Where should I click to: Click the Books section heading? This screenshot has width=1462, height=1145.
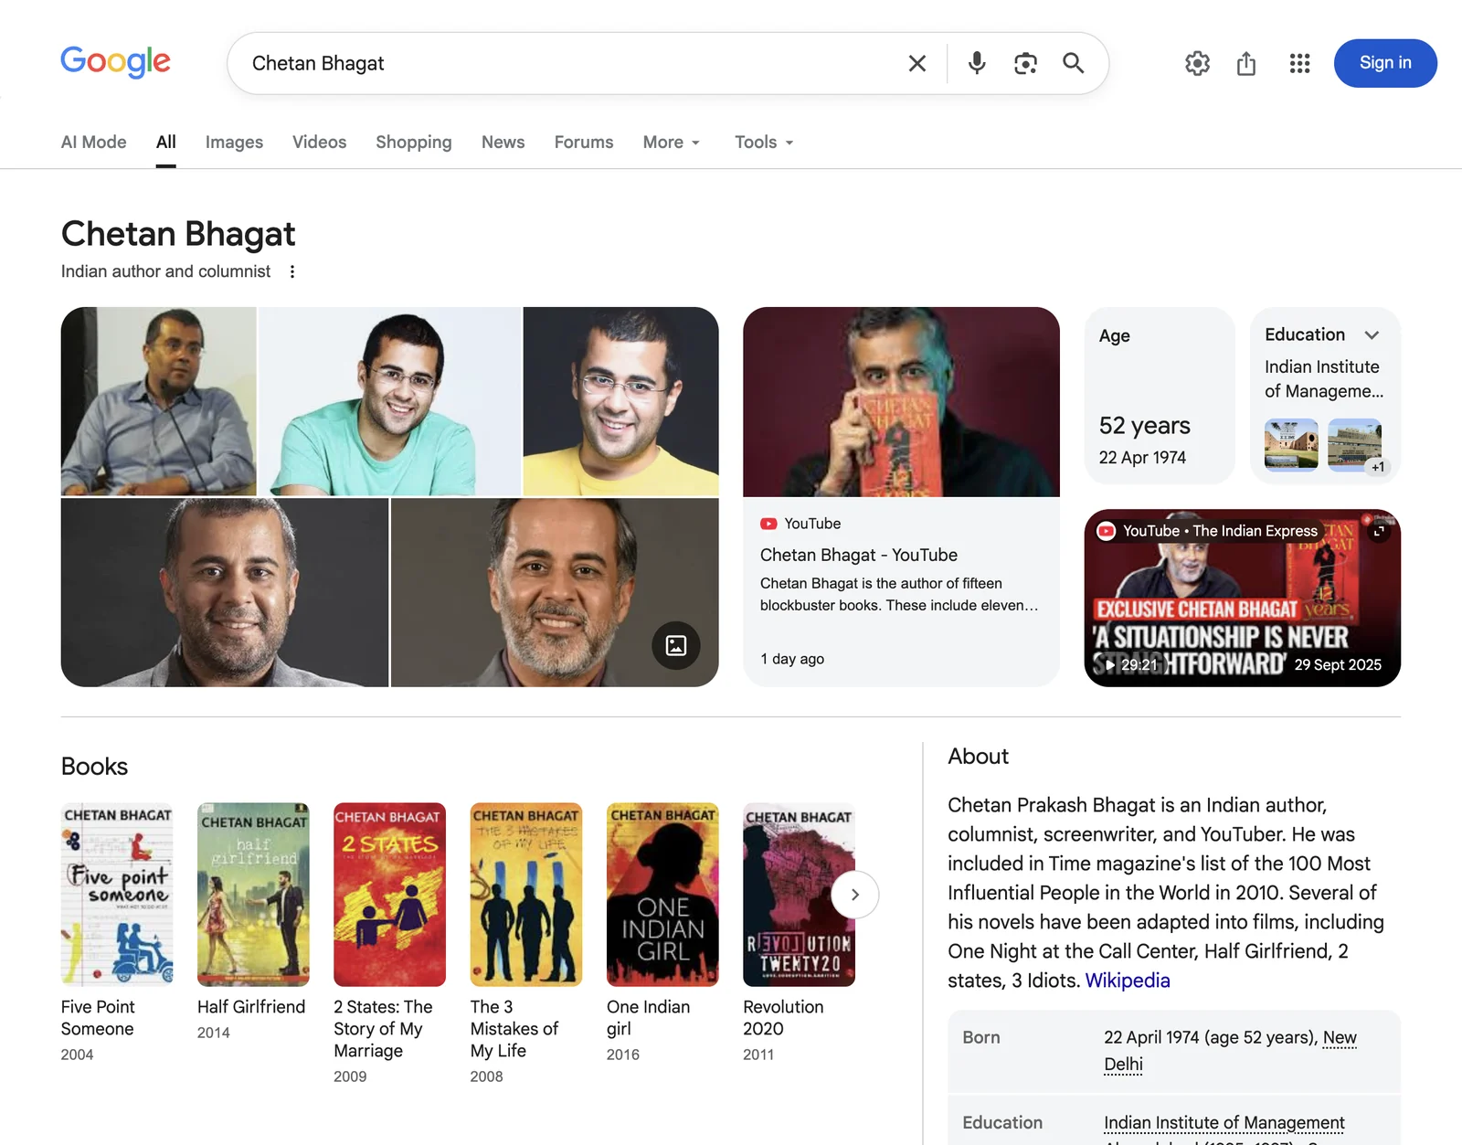click(x=94, y=767)
